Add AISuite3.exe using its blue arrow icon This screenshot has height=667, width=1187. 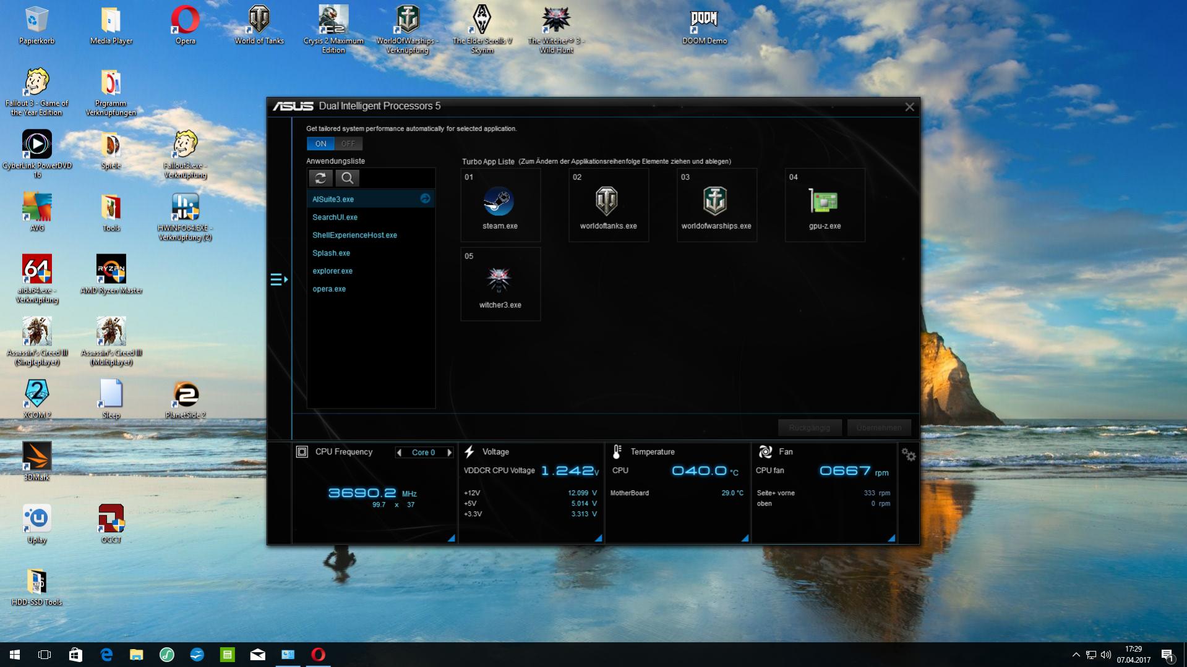tap(425, 198)
